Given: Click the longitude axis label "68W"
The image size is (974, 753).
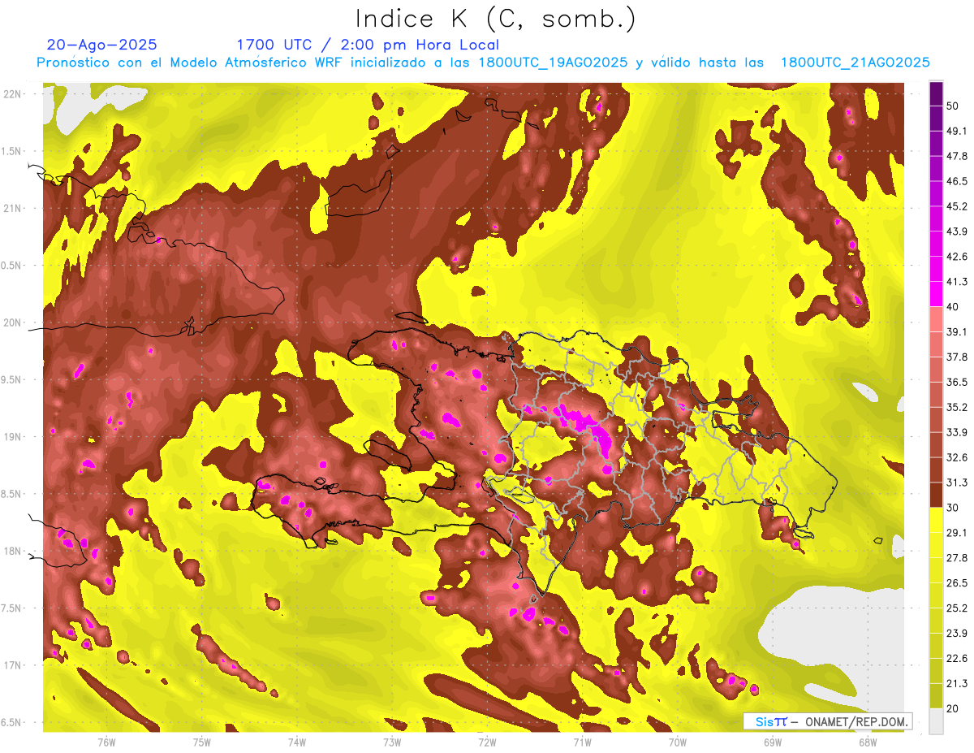Looking at the screenshot, I should click(868, 742).
